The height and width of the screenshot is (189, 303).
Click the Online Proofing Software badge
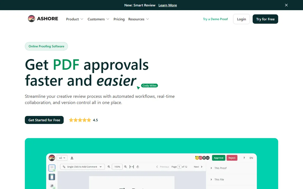point(46,46)
